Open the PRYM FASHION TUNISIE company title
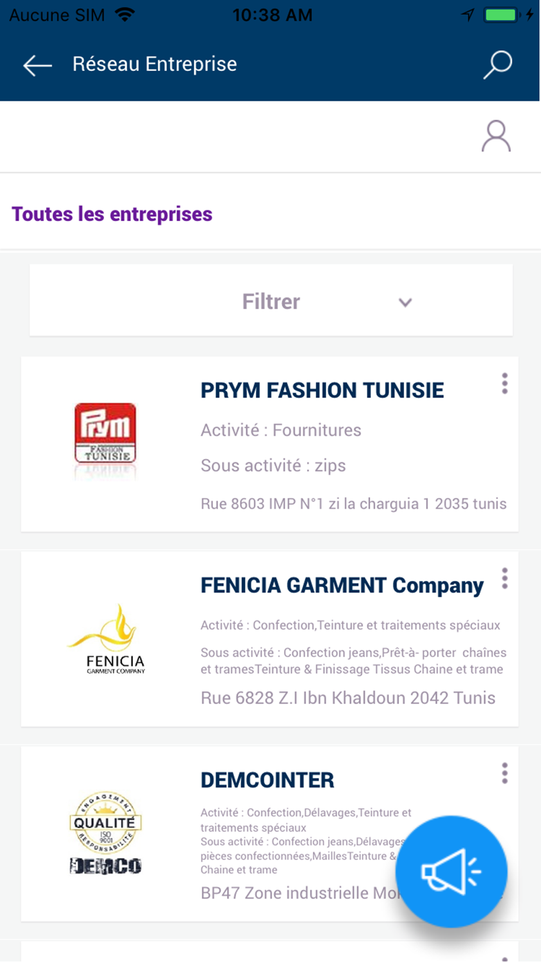 pyautogui.click(x=322, y=391)
